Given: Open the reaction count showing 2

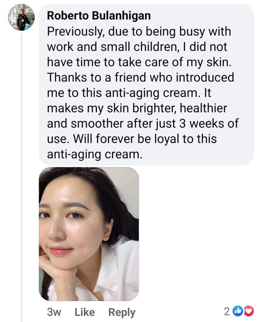Looking at the screenshot, I should pyautogui.click(x=227, y=312).
